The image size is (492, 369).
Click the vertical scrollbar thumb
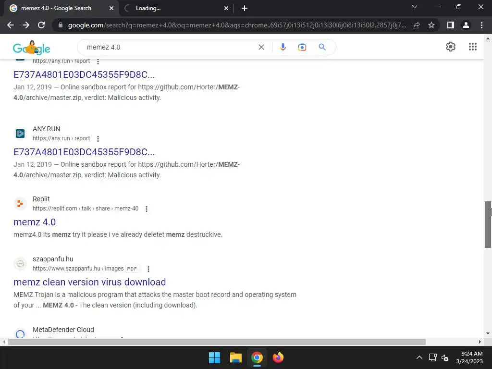coord(488,224)
